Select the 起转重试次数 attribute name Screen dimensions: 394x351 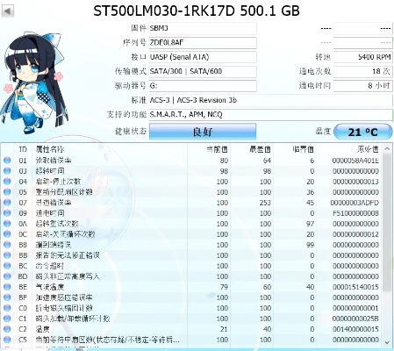click(x=57, y=224)
